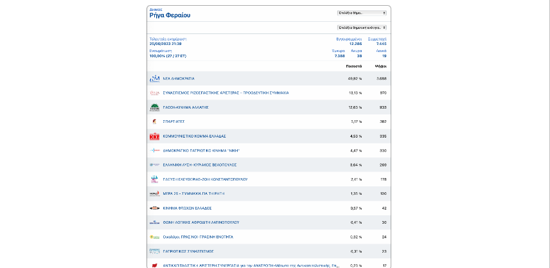Click the ΚΙΝΗΜΑ ΦΤΩΧΩΝ ΕΛΛΑΔΟΣ logo

(155, 208)
